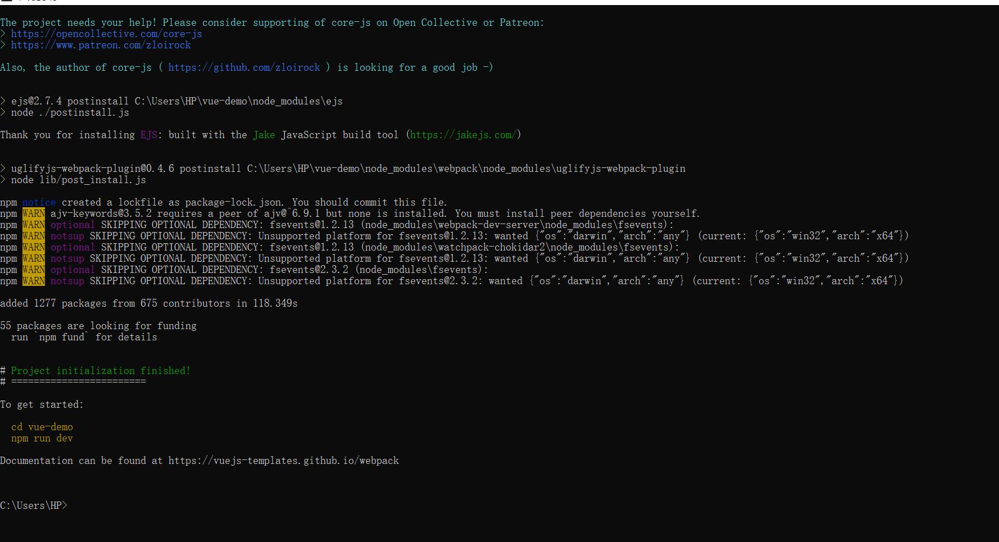The image size is (999, 542).
Task: Select the 'uglifyjs-webpack-plugin@0.4.6 postinstall' line
Action: point(343,168)
